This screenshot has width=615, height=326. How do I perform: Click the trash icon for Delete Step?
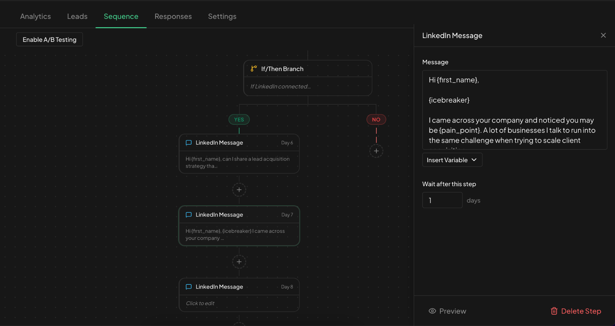554,311
